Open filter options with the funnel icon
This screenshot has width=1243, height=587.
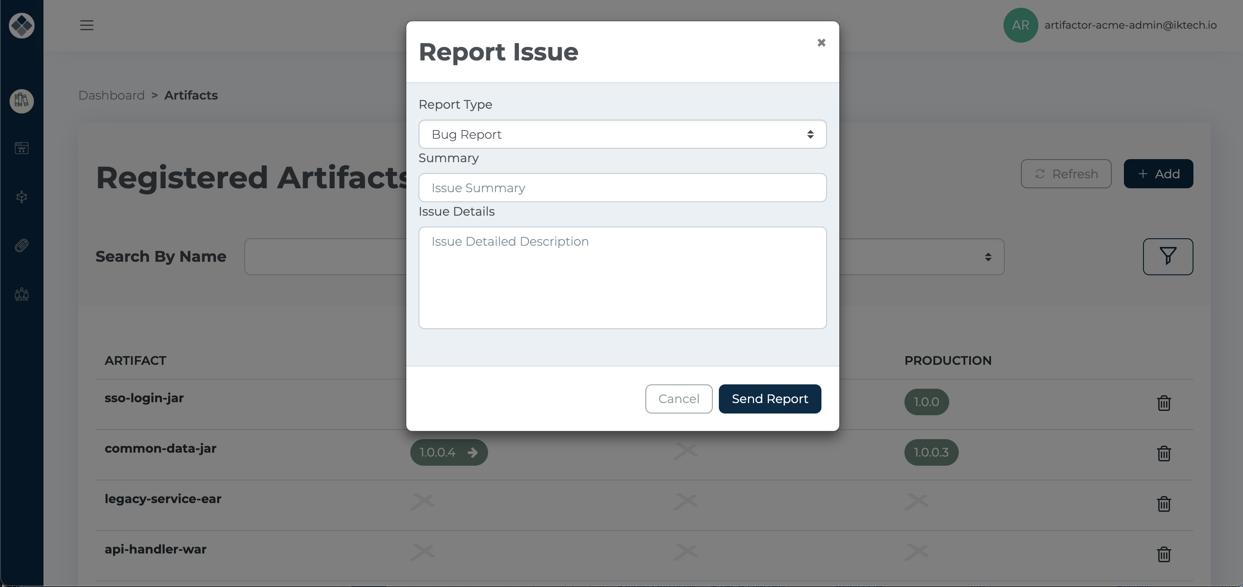pos(1167,257)
